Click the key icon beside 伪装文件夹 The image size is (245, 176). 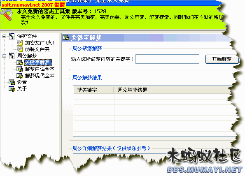tap(20, 49)
